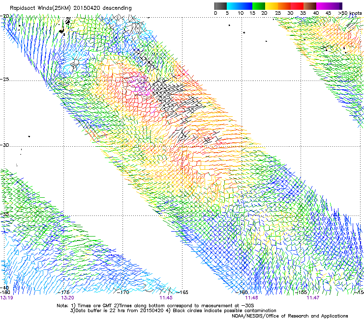
Task: Click the red 30-35 knots legend swatch
Action: coord(297,6)
